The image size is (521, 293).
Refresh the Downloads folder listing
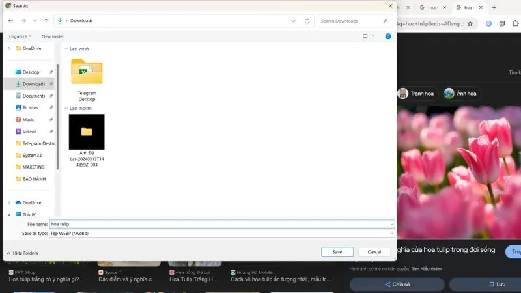tap(307, 21)
